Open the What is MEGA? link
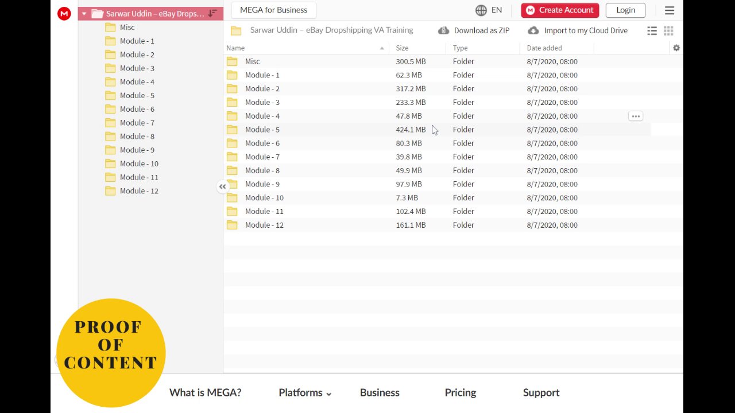Image resolution: width=735 pixels, height=413 pixels. click(205, 393)
